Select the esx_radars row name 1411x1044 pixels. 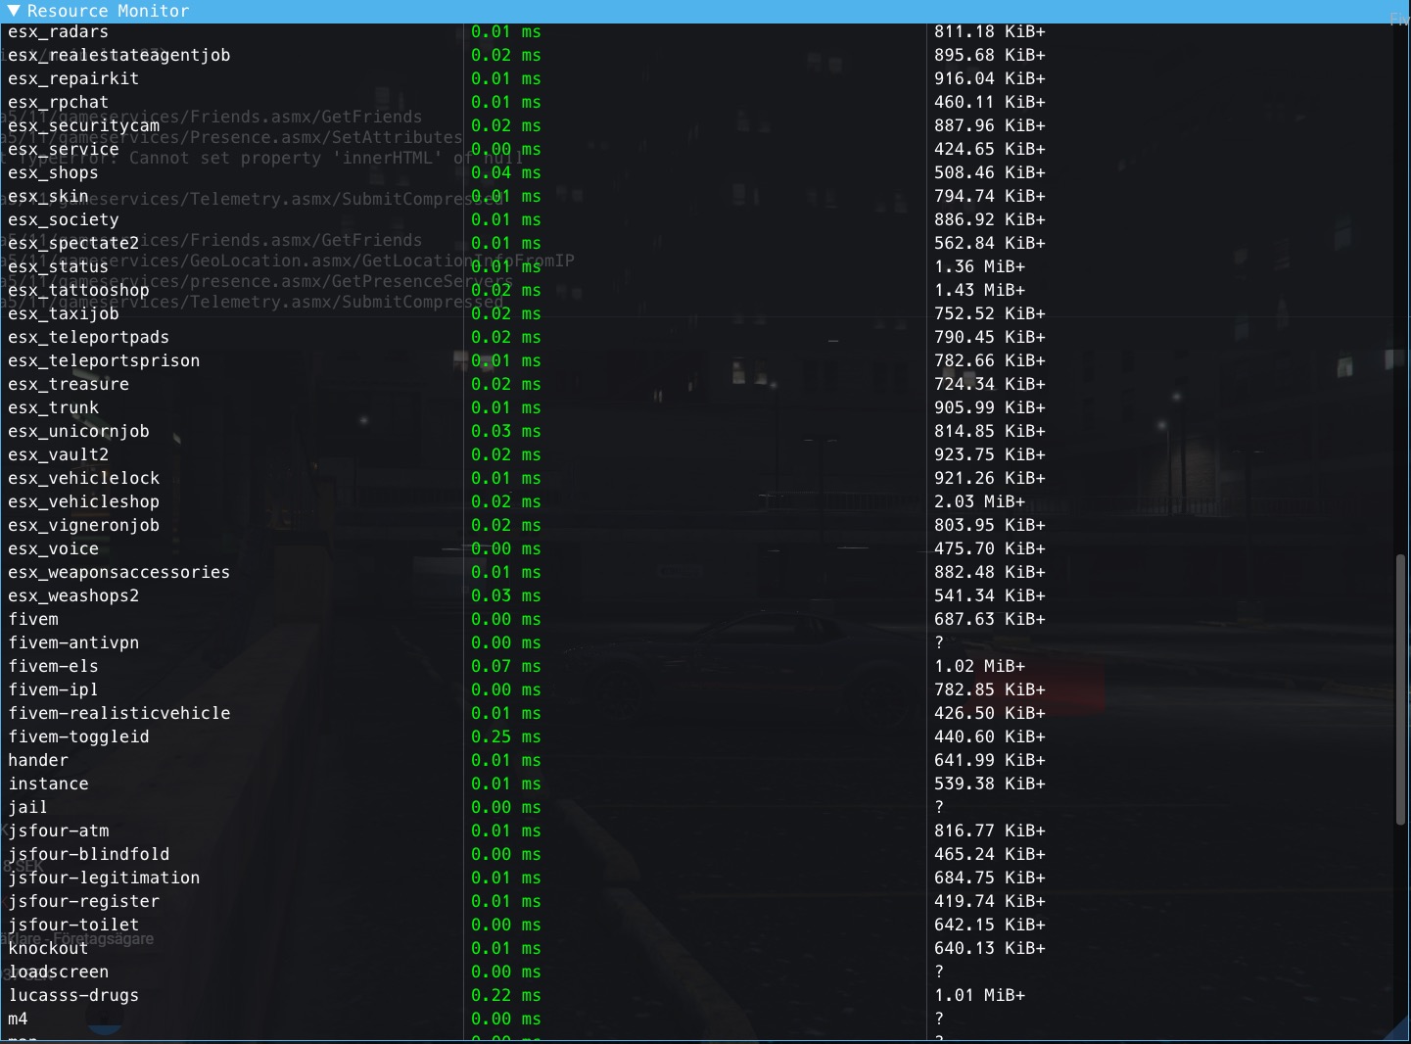point(59,32)
